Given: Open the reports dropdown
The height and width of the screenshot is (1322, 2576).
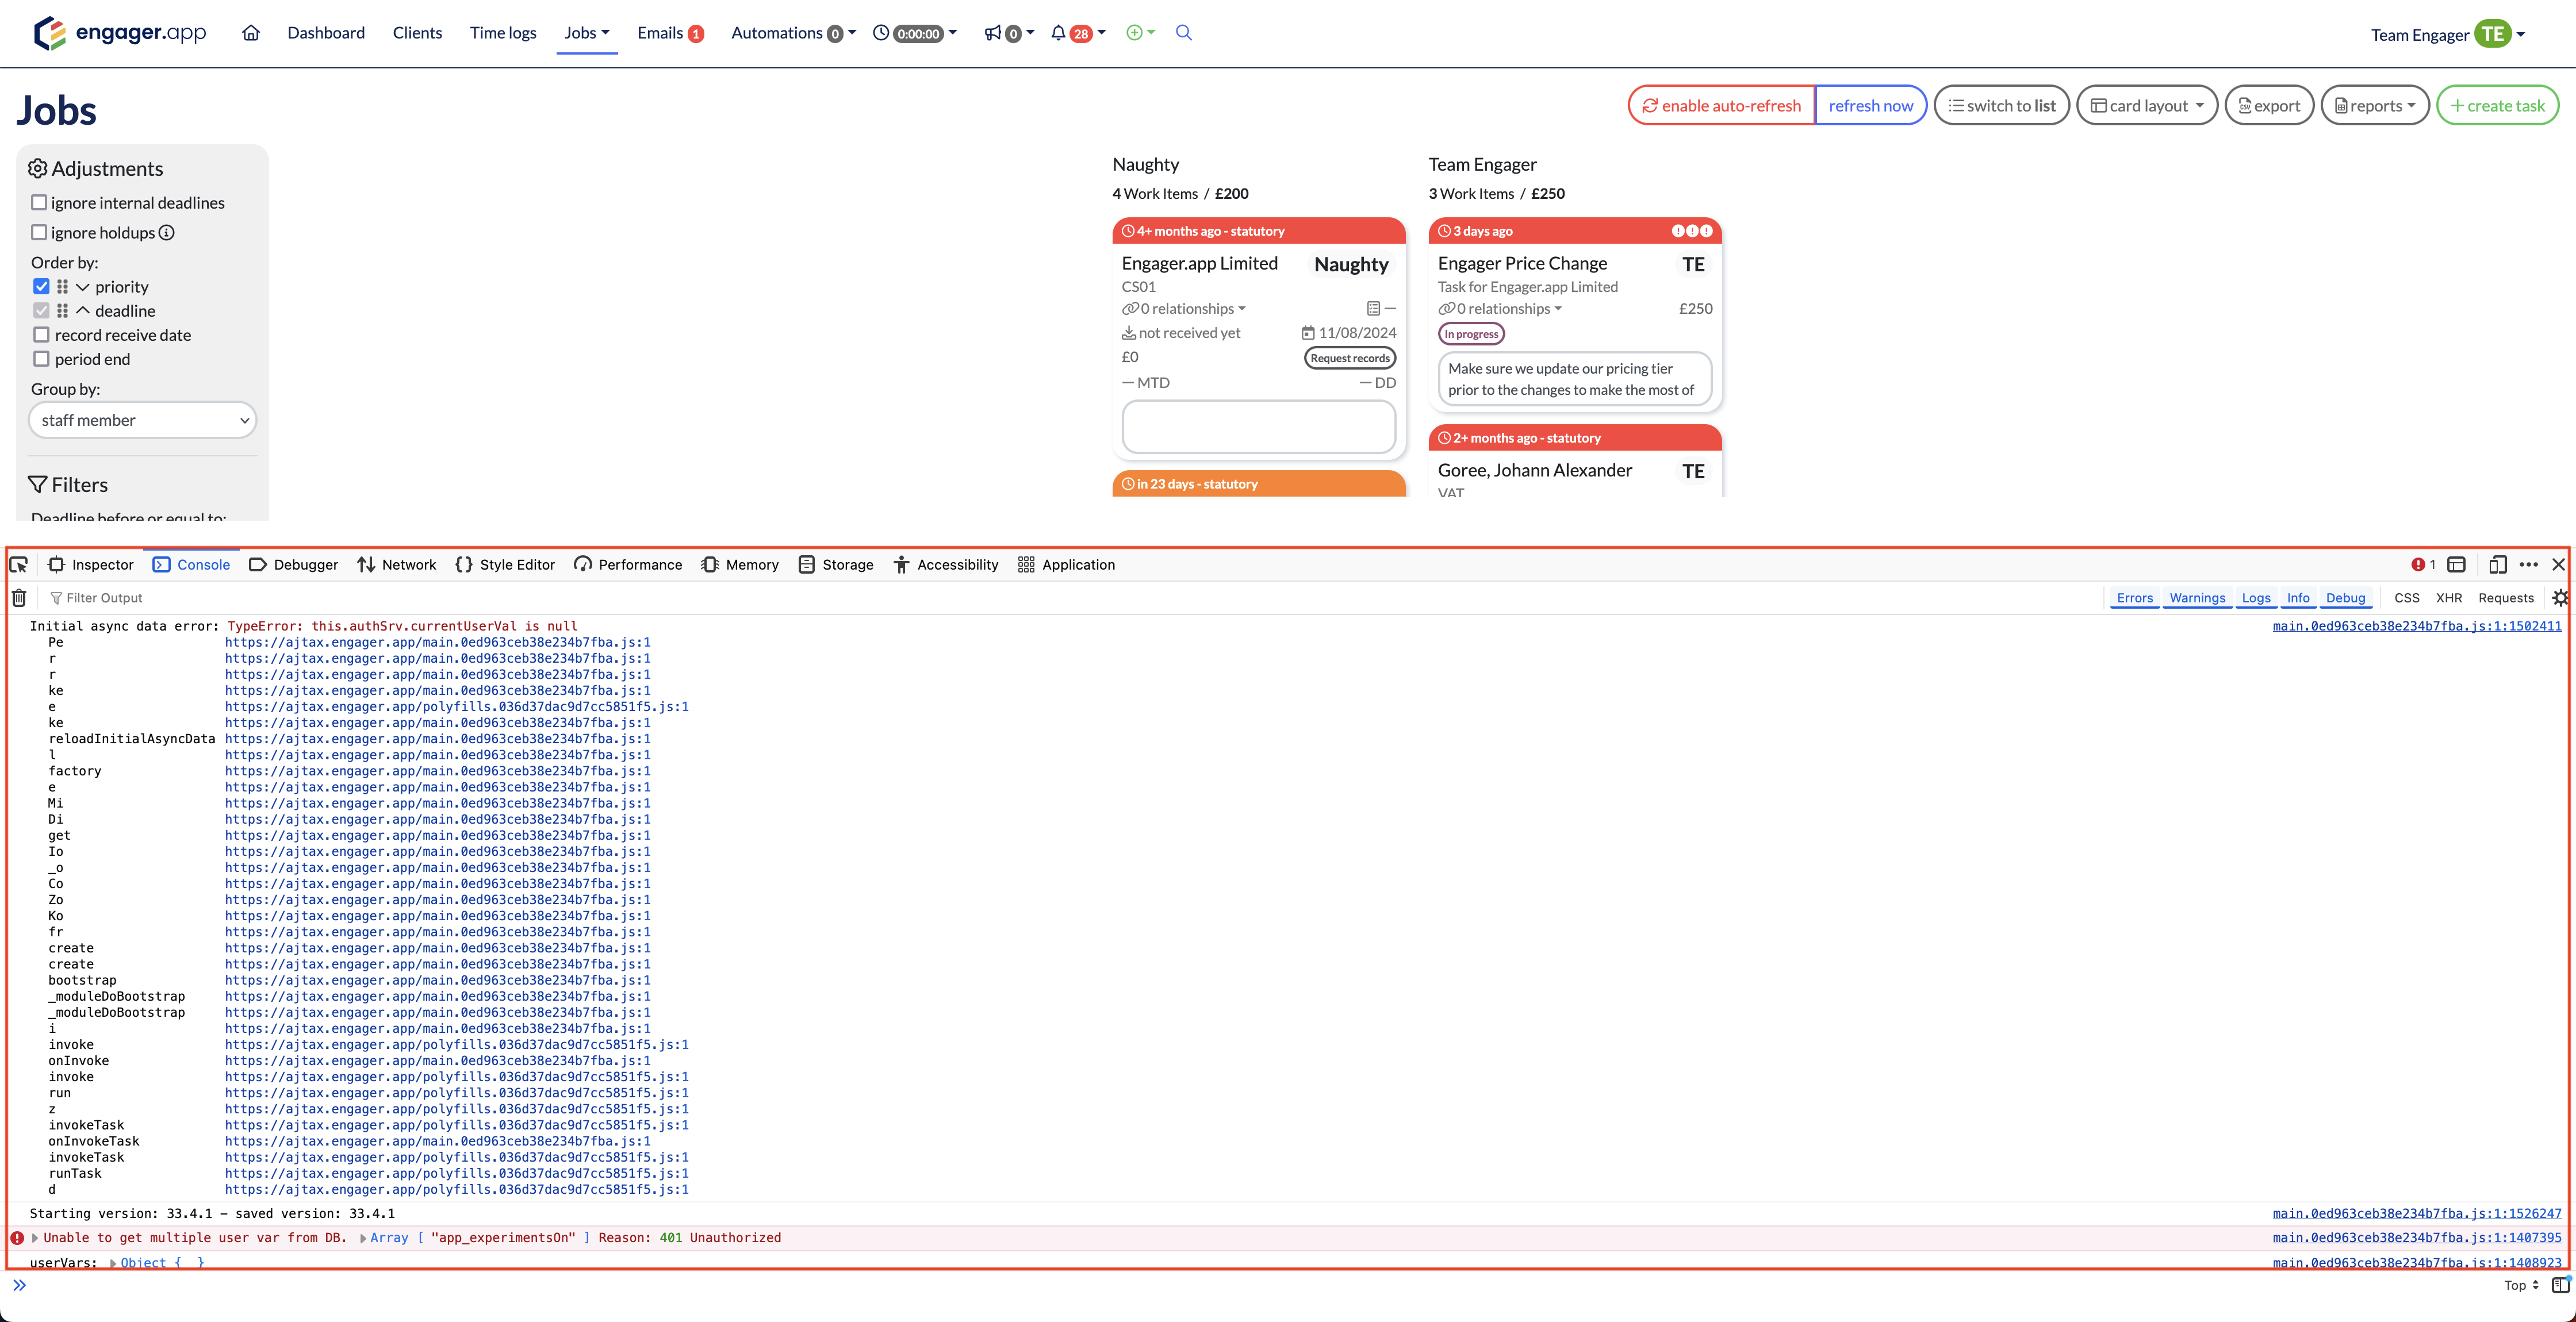Looking at the screenshot, I should coord(2375,106).
